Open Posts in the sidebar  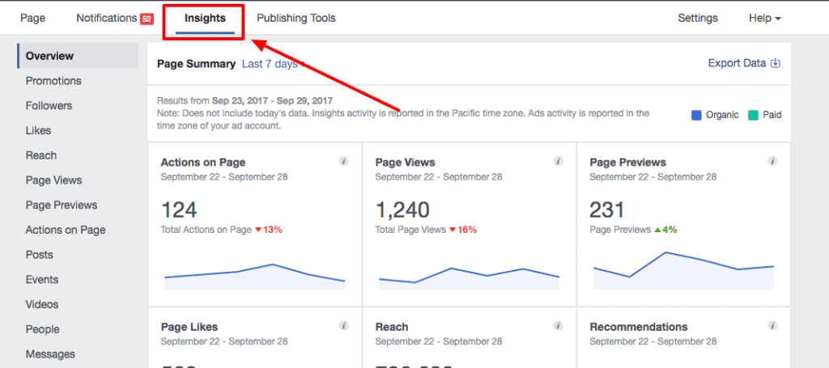(39, 255)
